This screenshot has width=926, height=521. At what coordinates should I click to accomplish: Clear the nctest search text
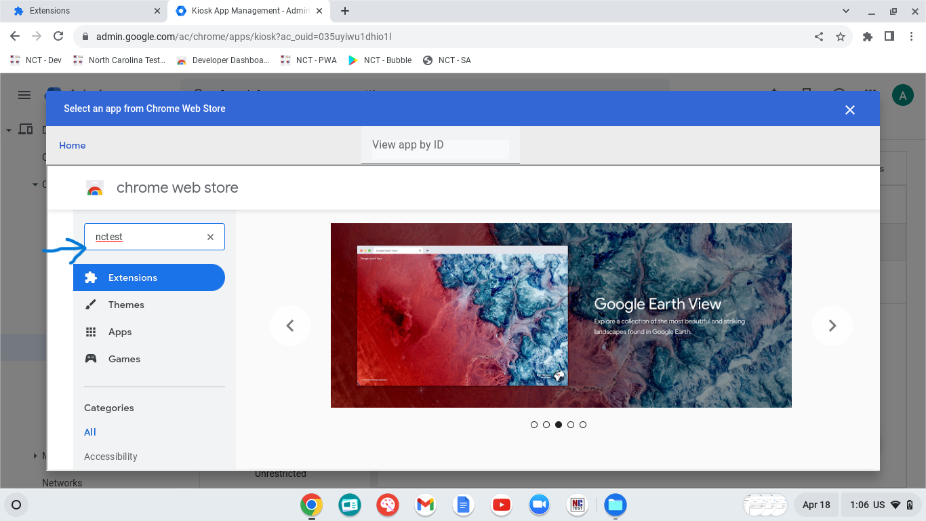[x=210, y=237]
